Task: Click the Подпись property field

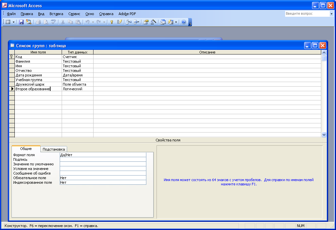Action: (x=103, y=159)
